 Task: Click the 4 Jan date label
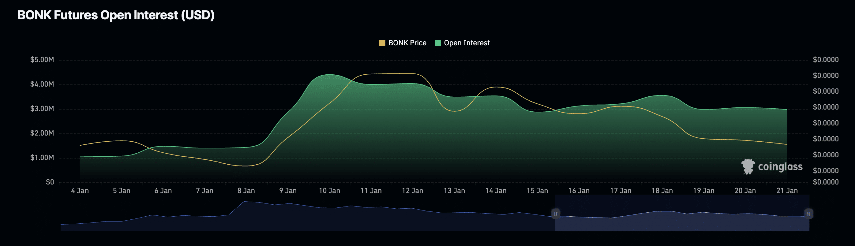80,191
